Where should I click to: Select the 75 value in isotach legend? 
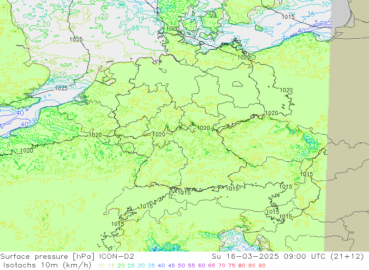232,266
